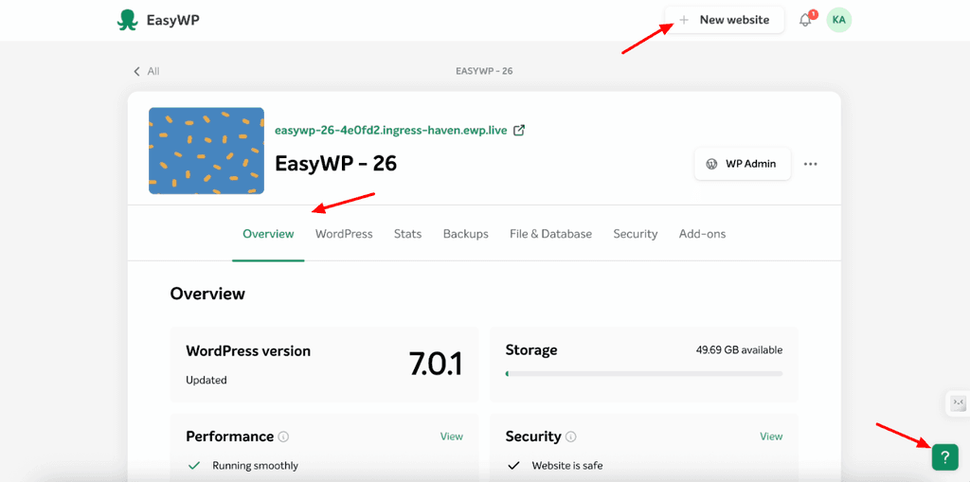Open WP Admin
This screenshot has height=482, width=970.
[x=743, y=164]
